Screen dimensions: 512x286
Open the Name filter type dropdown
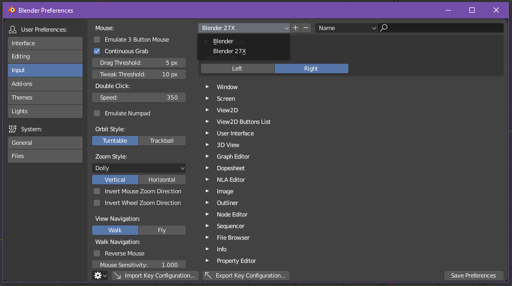point(346,28)
